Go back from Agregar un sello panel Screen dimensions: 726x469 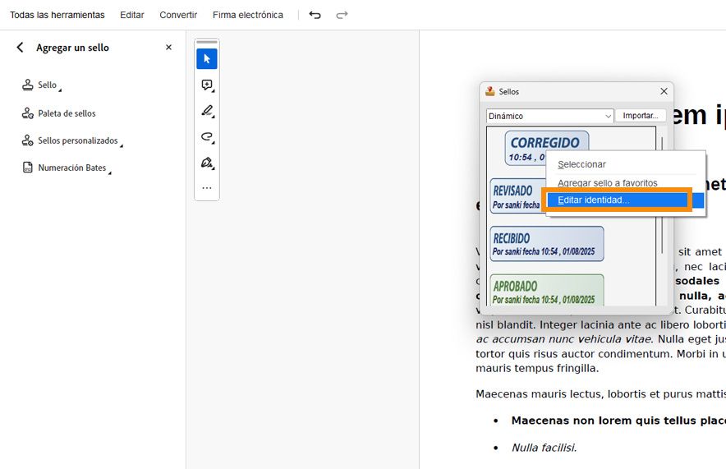point(20,47)
